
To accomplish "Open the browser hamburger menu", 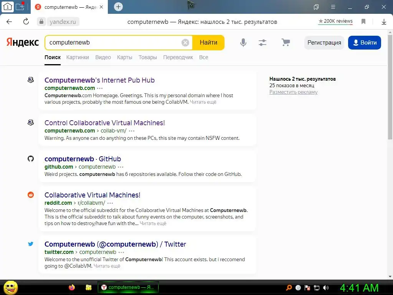I will tap(333, 7).
